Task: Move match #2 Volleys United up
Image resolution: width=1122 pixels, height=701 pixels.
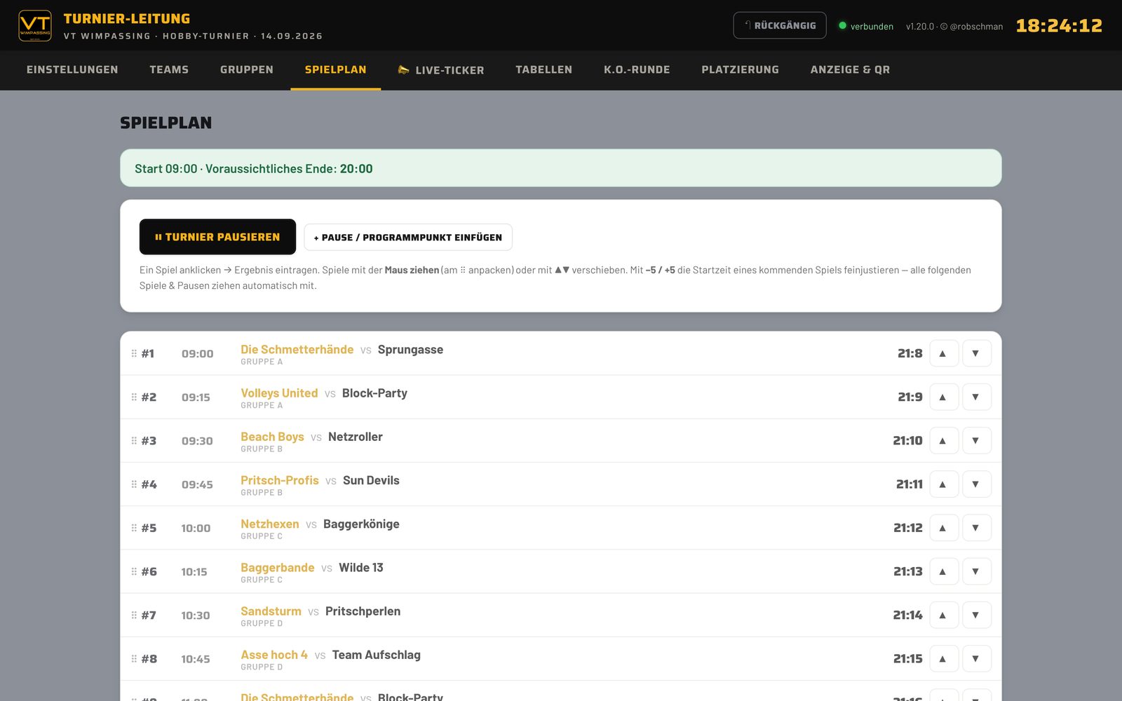Action: 943,397
